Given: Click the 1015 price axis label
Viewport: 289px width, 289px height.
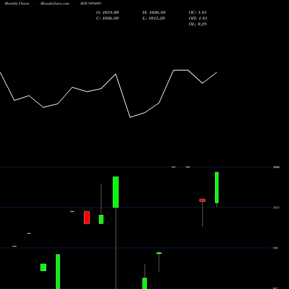Looking at the screenshot, I should (x=276, y=208).
